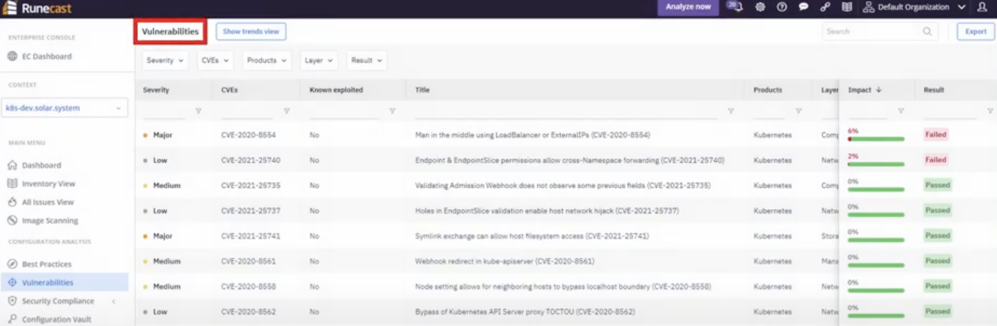
Task: Open Configuration Vault in sidebar
Action: [x=57, y=319]
